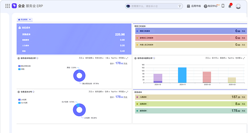Click the 2024-10 axis label
The image size is (248, 133).
(x=158, y=85)
